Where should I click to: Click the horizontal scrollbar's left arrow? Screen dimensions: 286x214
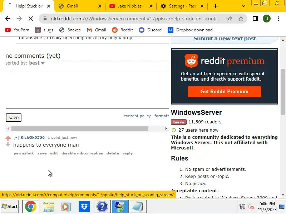point(8,129)
